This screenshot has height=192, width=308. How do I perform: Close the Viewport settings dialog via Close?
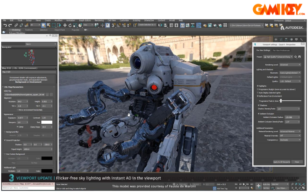coord(297,162)
